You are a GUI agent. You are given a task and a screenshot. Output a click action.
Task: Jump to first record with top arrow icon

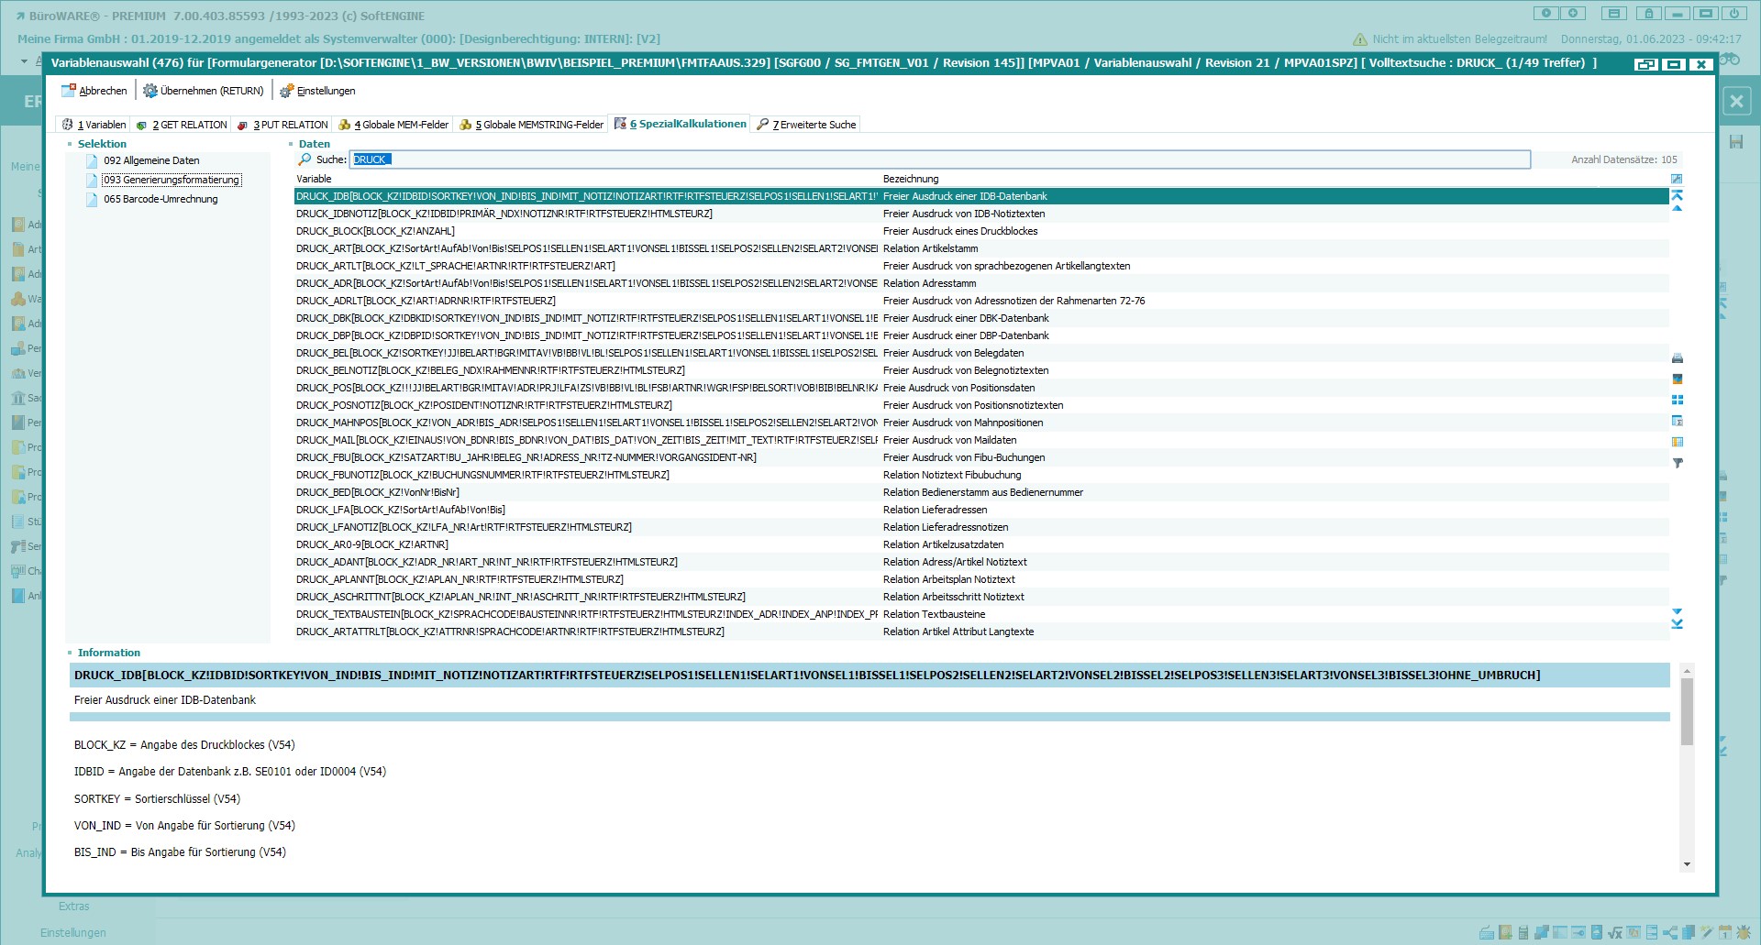coord(1677,195)
